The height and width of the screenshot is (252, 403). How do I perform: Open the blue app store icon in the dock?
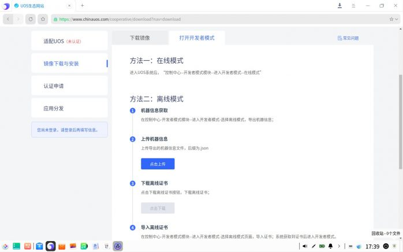click(x=39, y=246)
